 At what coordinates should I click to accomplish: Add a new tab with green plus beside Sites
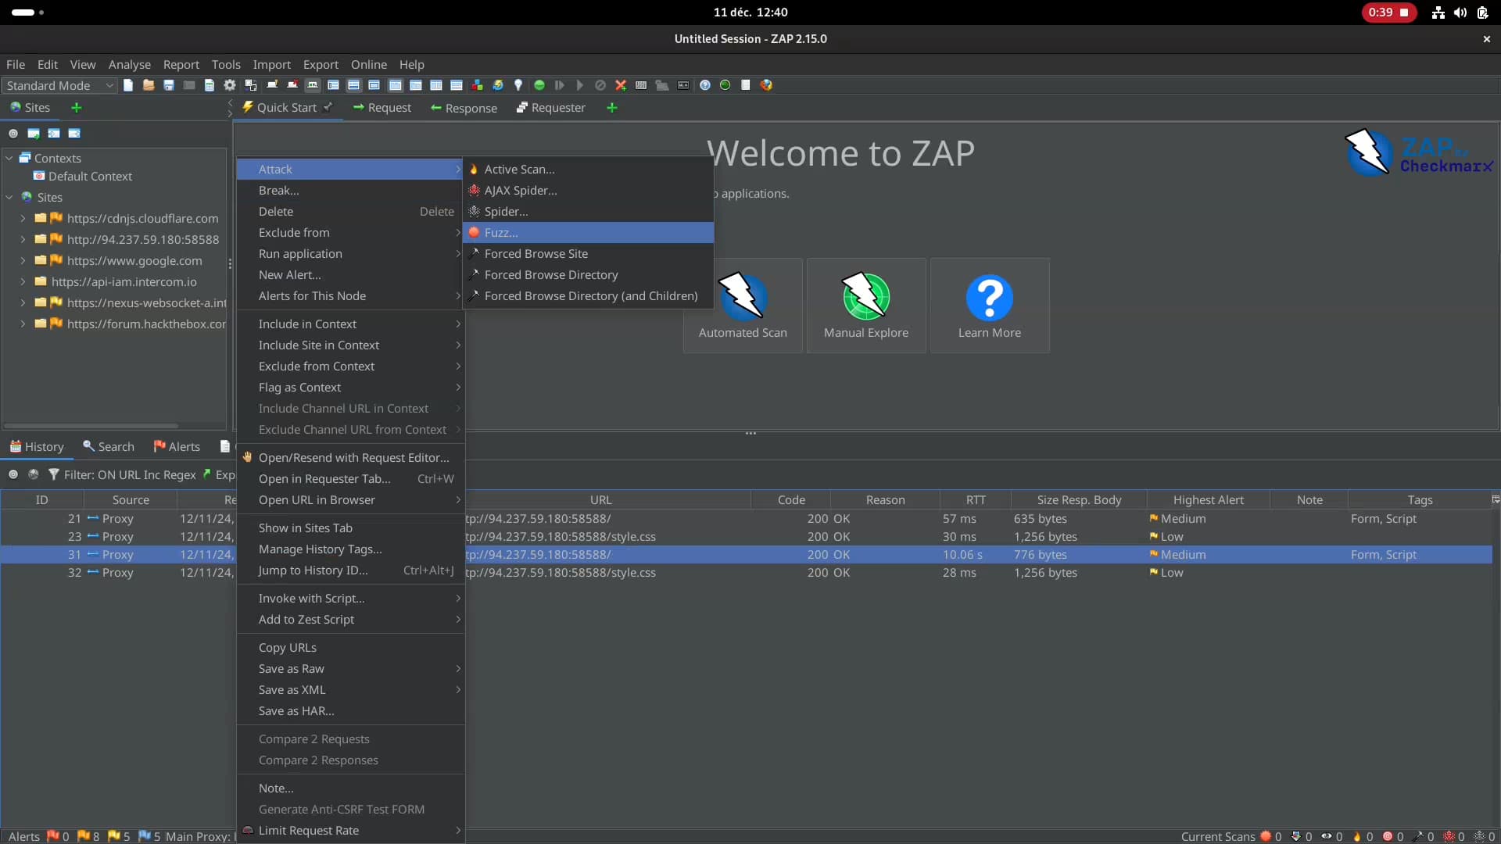point(76,108)
